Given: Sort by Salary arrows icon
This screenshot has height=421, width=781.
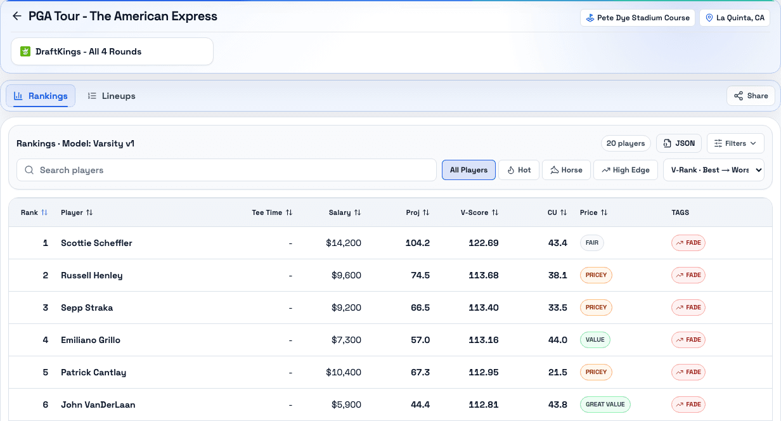Looking at the screenshot, I should (x=358, y=212).
